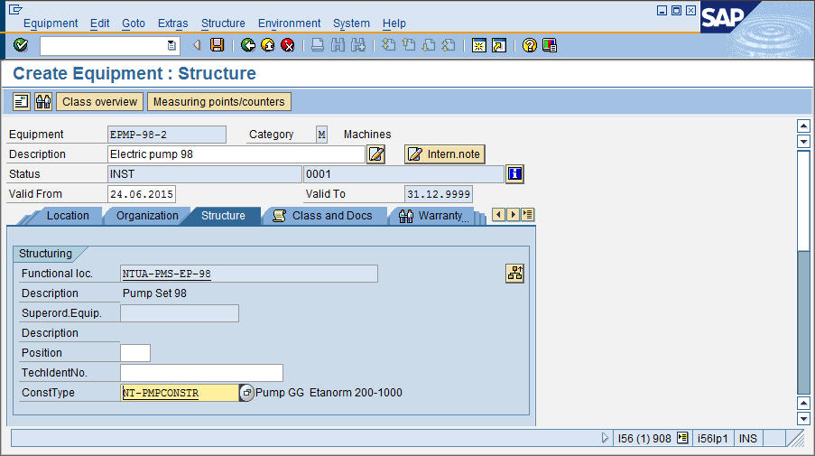815x456 pixels.
Task: Click the red Cancel icon
Action: [287, 45]
